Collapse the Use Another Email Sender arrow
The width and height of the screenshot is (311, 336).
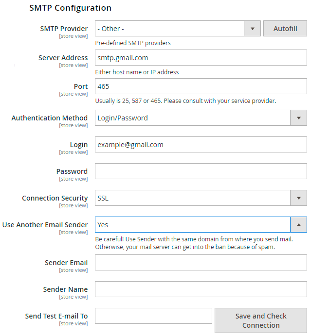(x=298, y=224)
